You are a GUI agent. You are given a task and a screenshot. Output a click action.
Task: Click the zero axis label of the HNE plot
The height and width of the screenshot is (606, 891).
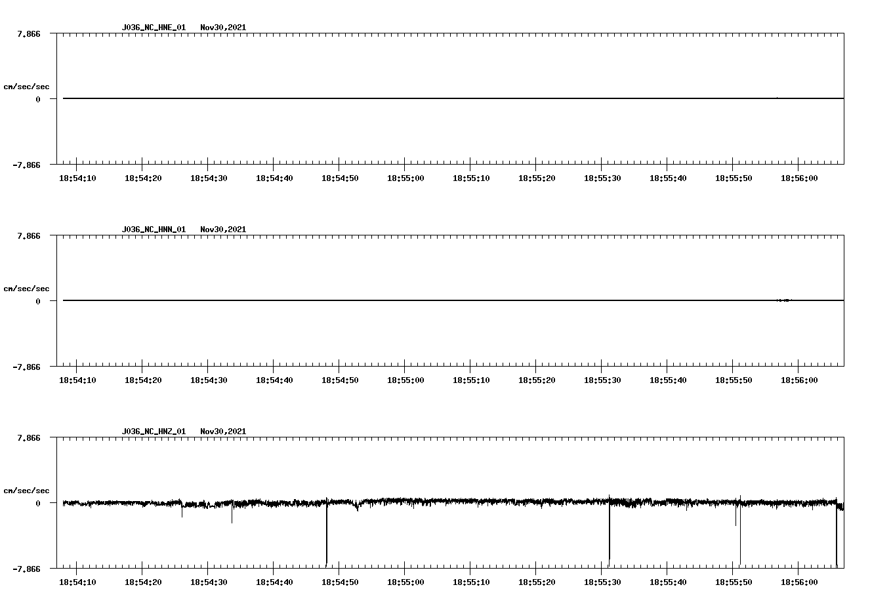click(x=38, y=99)
